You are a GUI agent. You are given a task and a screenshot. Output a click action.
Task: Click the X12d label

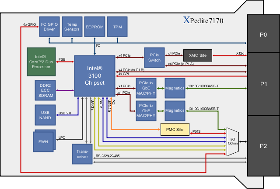pos(240,53)
